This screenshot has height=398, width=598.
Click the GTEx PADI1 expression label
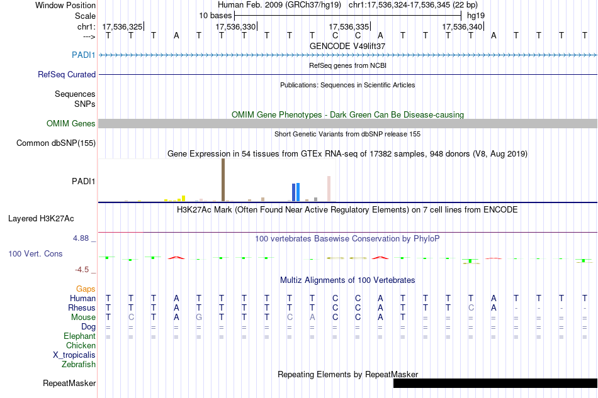click(x=83, y=181)
